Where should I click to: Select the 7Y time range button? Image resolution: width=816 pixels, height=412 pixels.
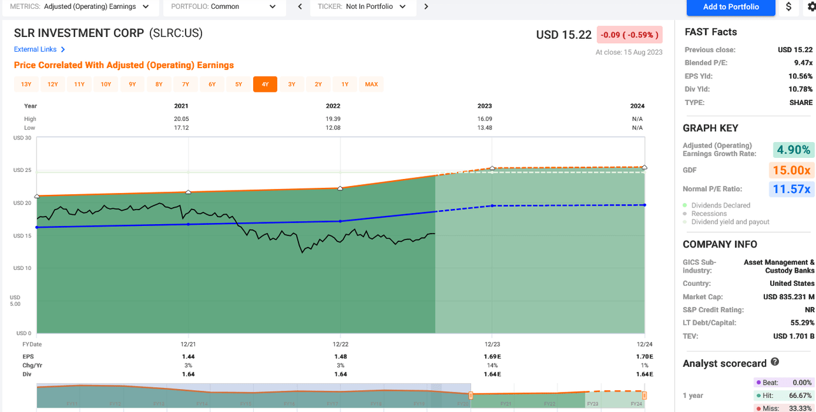point(186,83)
